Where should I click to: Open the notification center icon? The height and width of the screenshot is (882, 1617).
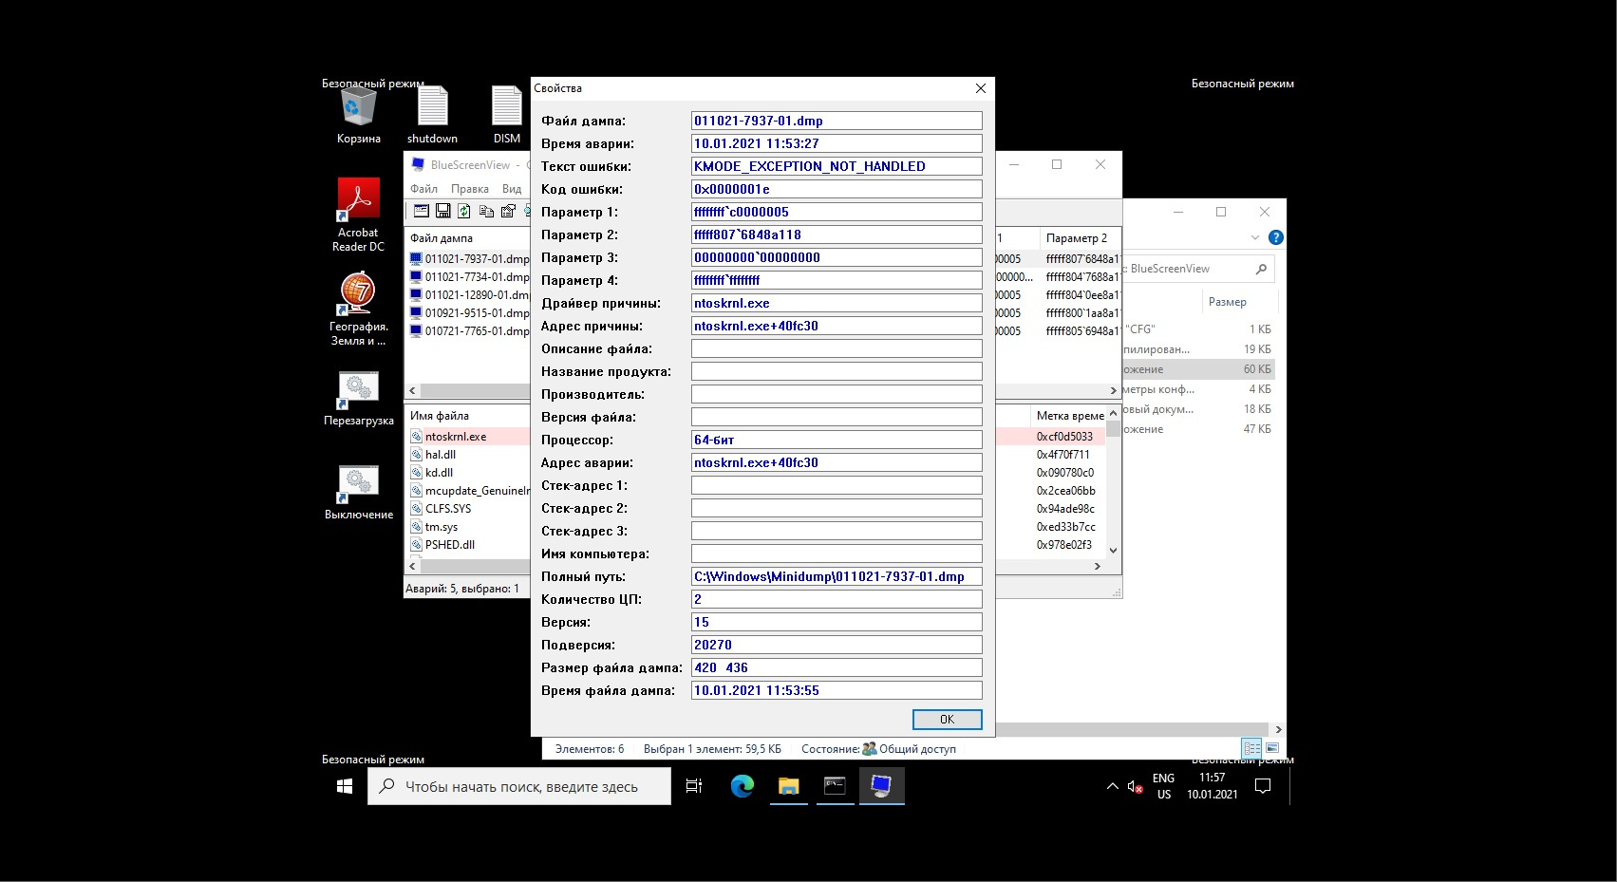(1263, 786)
